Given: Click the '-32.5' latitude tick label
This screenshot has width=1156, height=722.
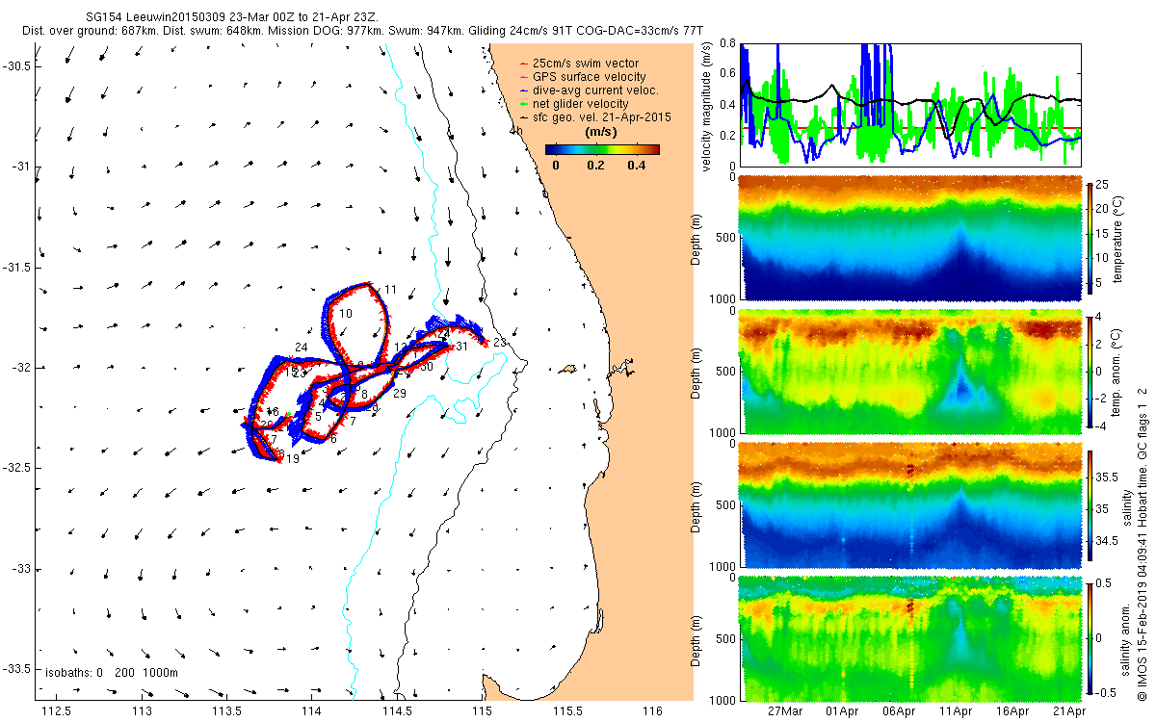Looking at the screenshot, I should tap(15, 468).
